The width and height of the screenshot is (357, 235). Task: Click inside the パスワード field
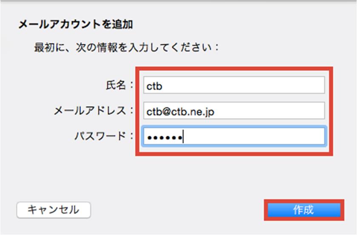pyautogui.click(x=234, y=136)
